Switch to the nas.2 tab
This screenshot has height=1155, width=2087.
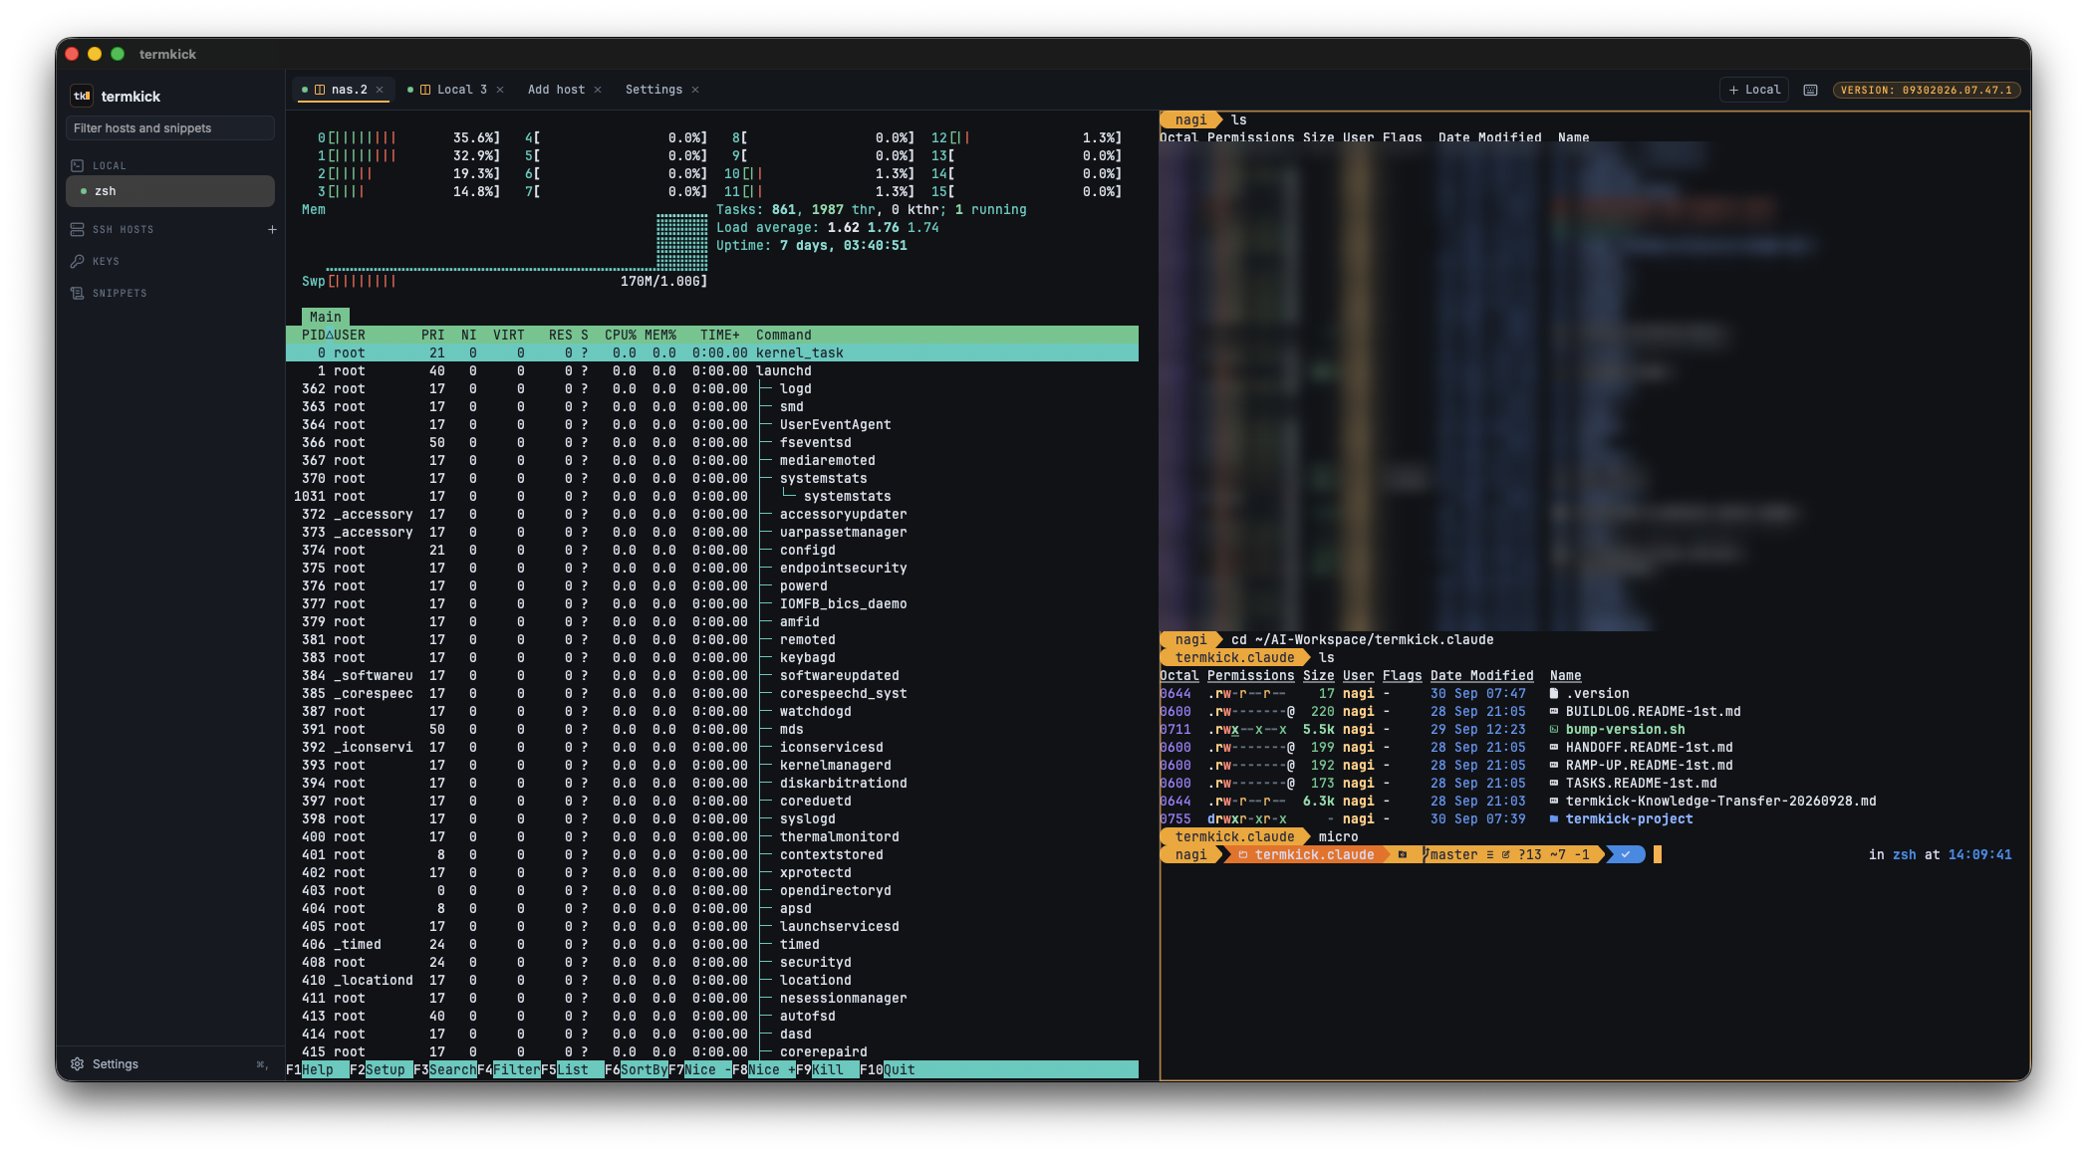click(x=344, y=90)
